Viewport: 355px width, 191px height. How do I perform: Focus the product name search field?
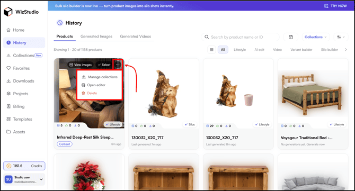coord(240,37)
